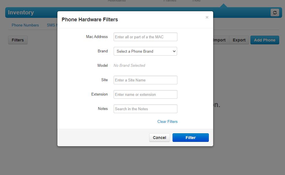Click into the Site Name field
The image size is (285, 175).
click(145, 80)
